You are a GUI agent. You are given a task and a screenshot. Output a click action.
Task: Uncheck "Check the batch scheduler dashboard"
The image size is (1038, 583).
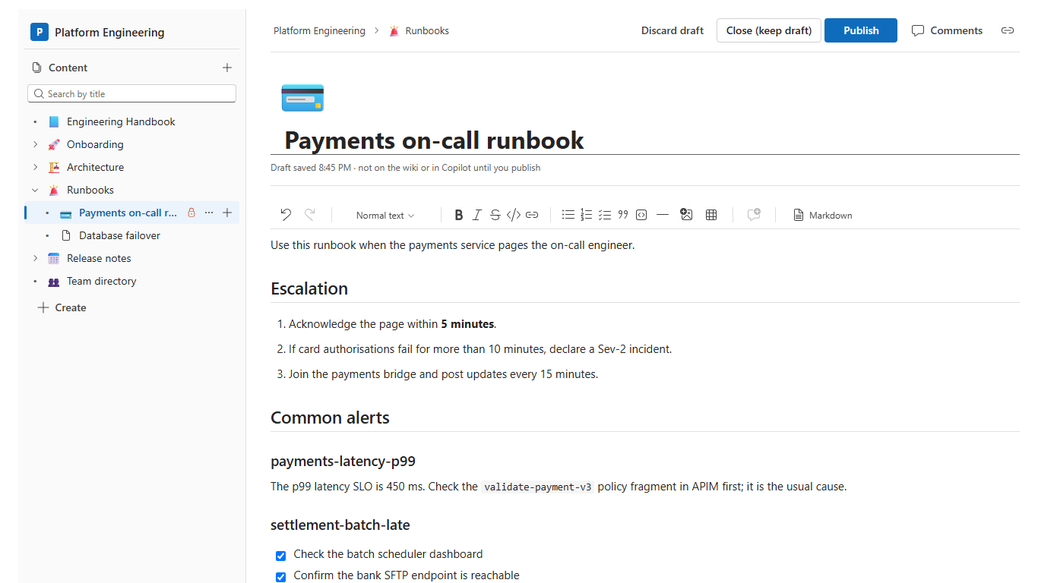[x=280, y=556]
